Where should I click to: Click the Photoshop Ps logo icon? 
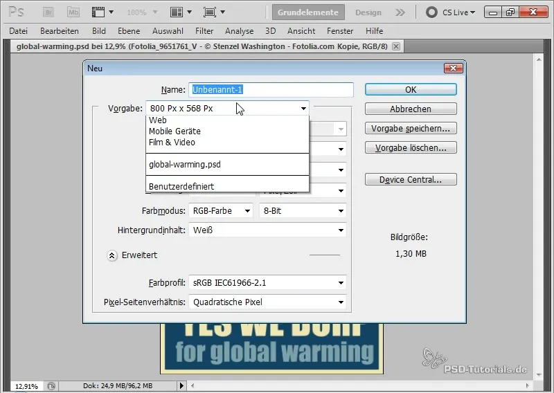coord(16,12)
